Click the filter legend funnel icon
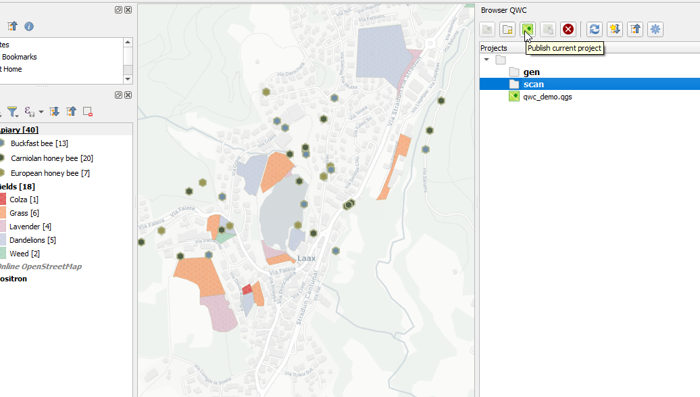700x397 pixels. tap(12, 111)
